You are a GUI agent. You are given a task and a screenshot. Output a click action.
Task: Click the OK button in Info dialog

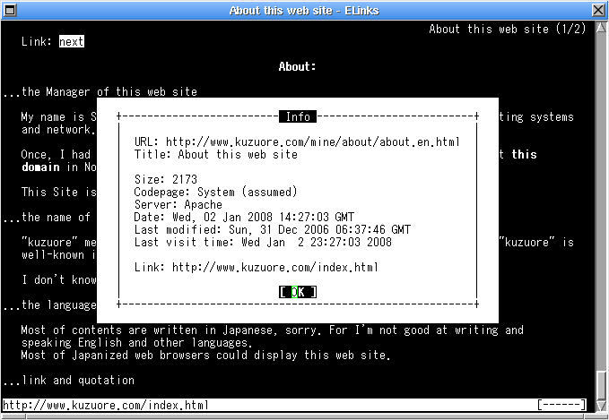pos(298,292)
